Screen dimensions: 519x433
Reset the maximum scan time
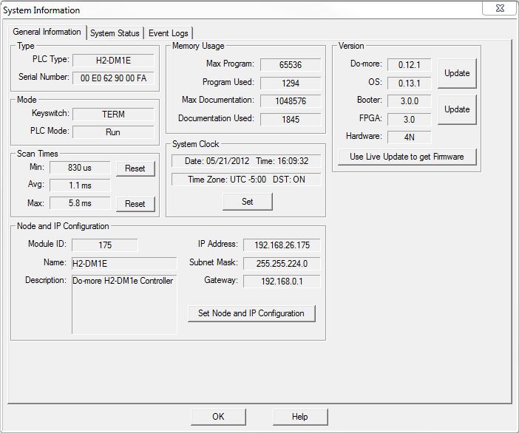tap(135, 204)
